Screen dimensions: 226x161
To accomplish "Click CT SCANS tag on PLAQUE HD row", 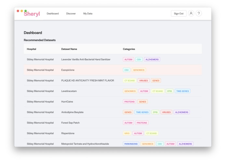I will click(x=129, y=80).
